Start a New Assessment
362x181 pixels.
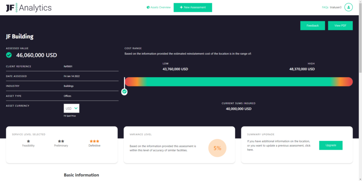pyautogui.click(x=193, y=7)
